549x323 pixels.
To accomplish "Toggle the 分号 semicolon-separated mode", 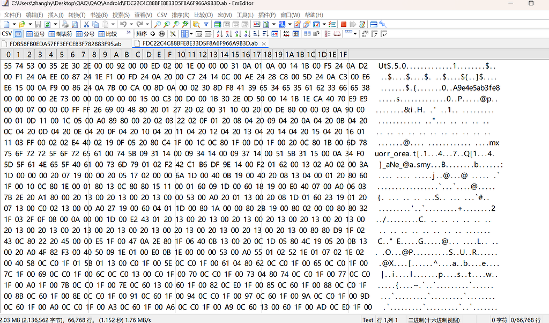I will 85,34.
